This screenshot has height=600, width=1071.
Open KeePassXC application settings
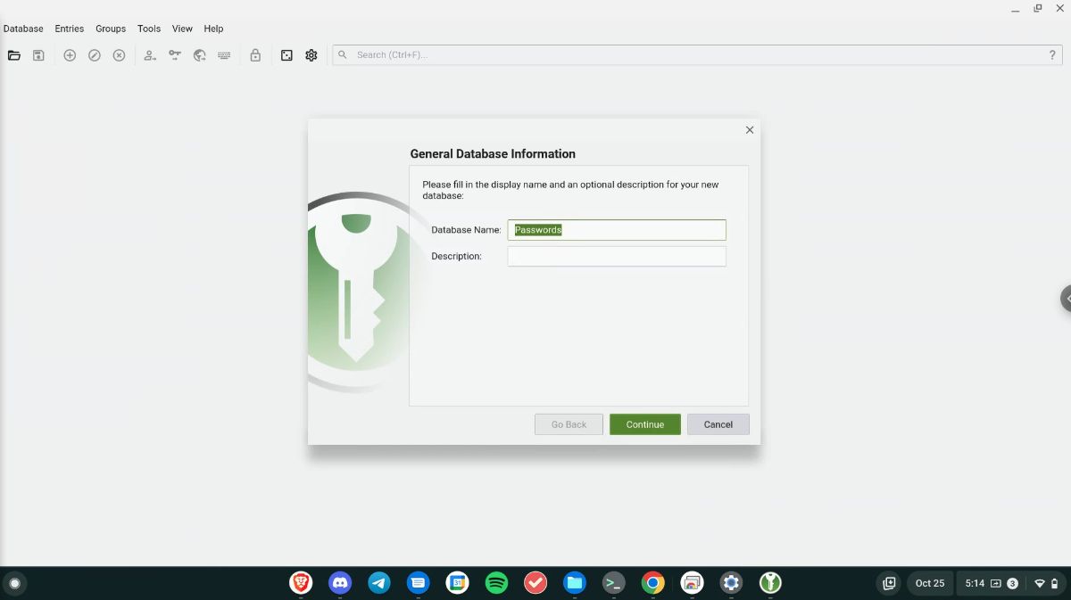(311, 54)
